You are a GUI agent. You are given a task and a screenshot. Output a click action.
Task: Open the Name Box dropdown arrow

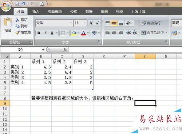43,50
